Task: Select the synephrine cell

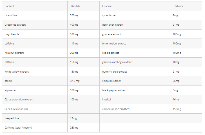Action: 135,15
